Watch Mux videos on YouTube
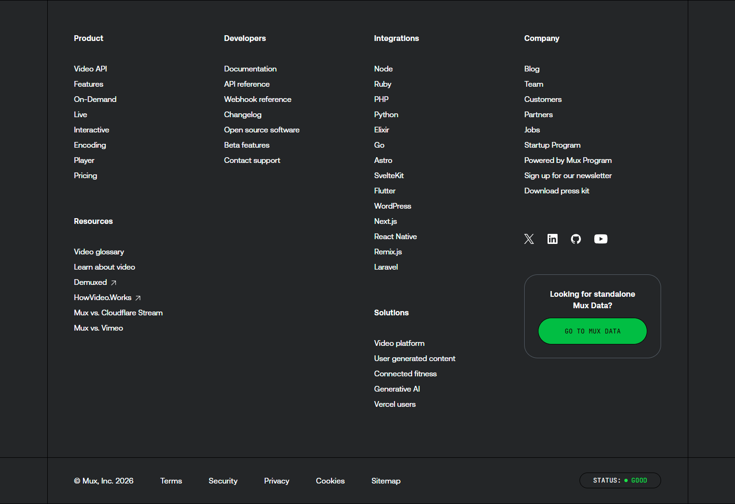735x504 pixels. tap(600, 239)
